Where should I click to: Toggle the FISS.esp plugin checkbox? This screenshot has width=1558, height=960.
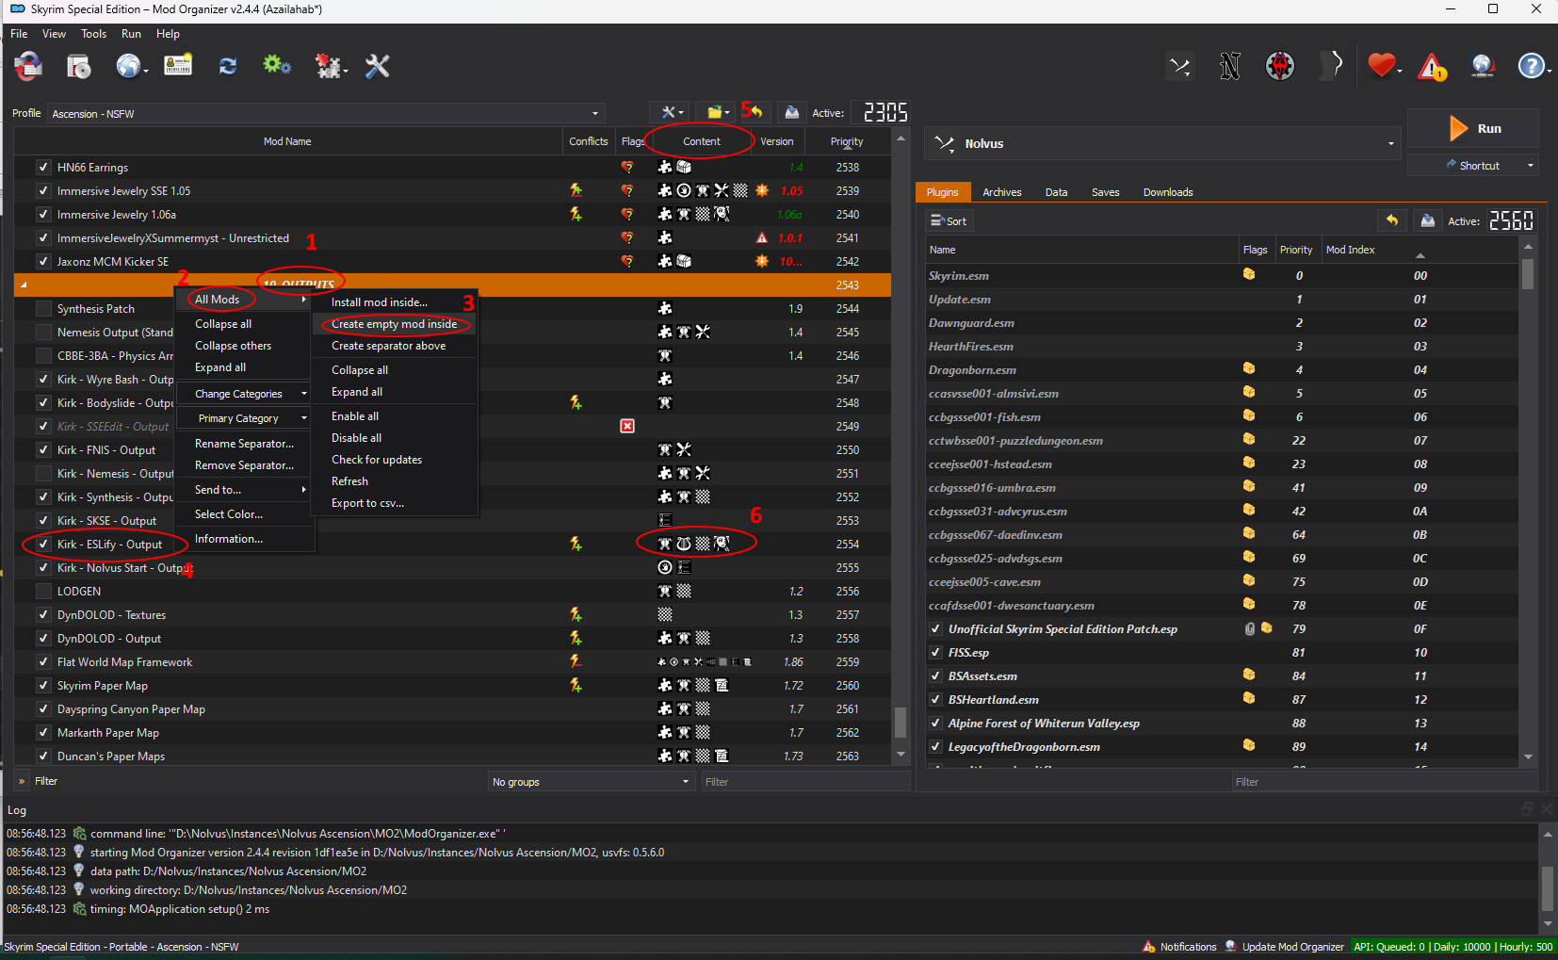[935, 653]
